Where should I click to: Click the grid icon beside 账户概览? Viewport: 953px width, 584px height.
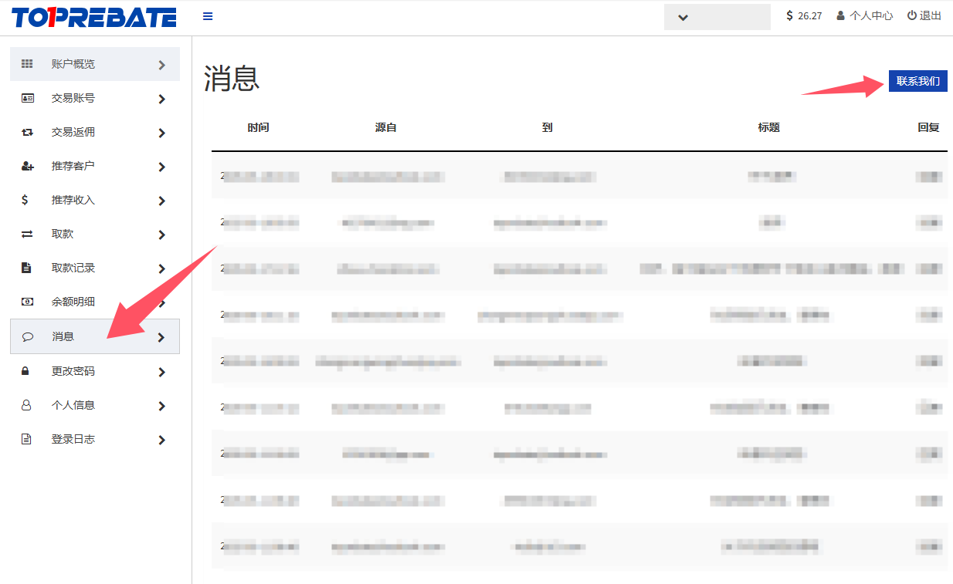click(27, 64)
